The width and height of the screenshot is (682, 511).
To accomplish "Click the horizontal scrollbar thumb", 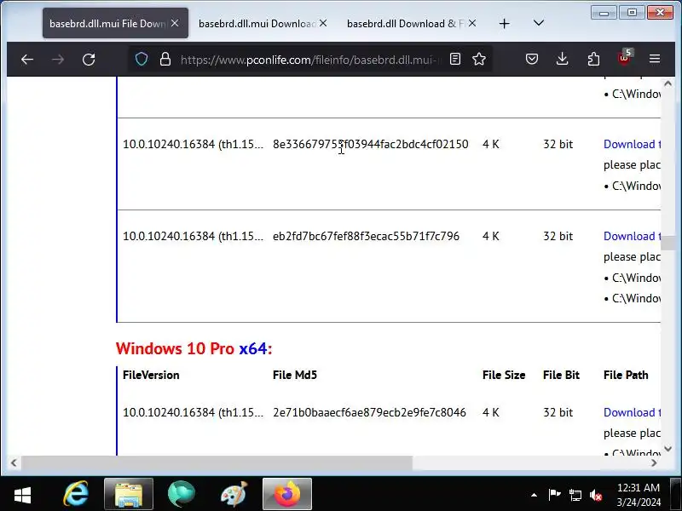I will click(x=217, y=462).
